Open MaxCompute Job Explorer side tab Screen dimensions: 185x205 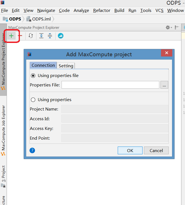3,130
